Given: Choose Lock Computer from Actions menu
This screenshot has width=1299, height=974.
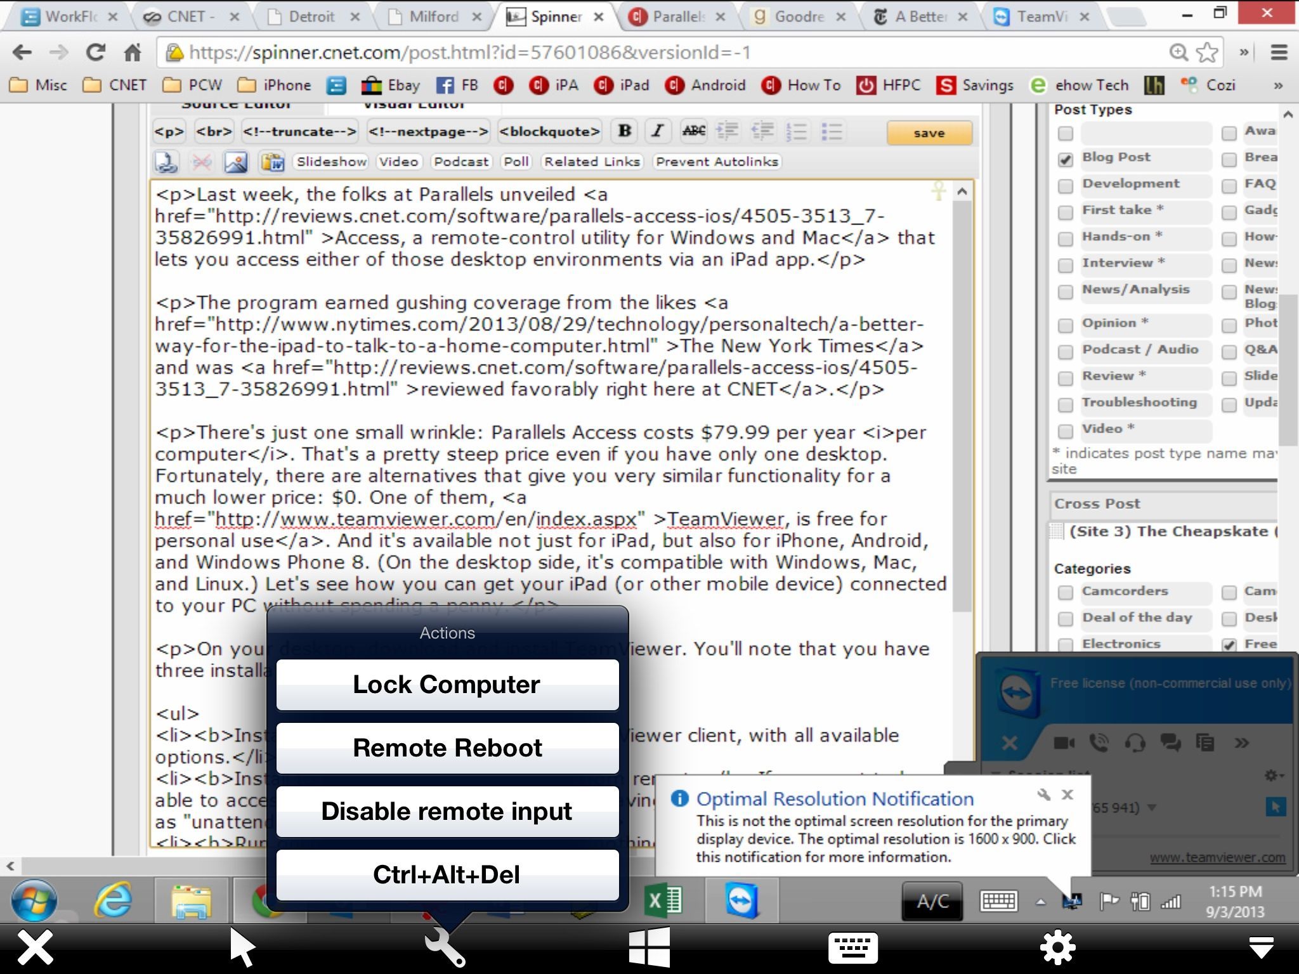Looking at the screenshot, I should (x=447, y=685).
